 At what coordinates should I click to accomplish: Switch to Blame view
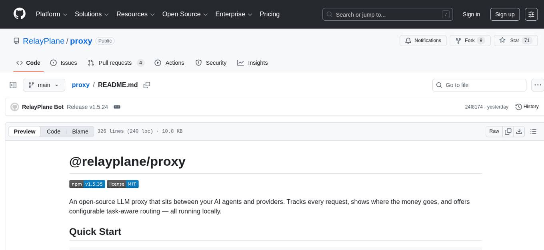click(x=80, y=131)
